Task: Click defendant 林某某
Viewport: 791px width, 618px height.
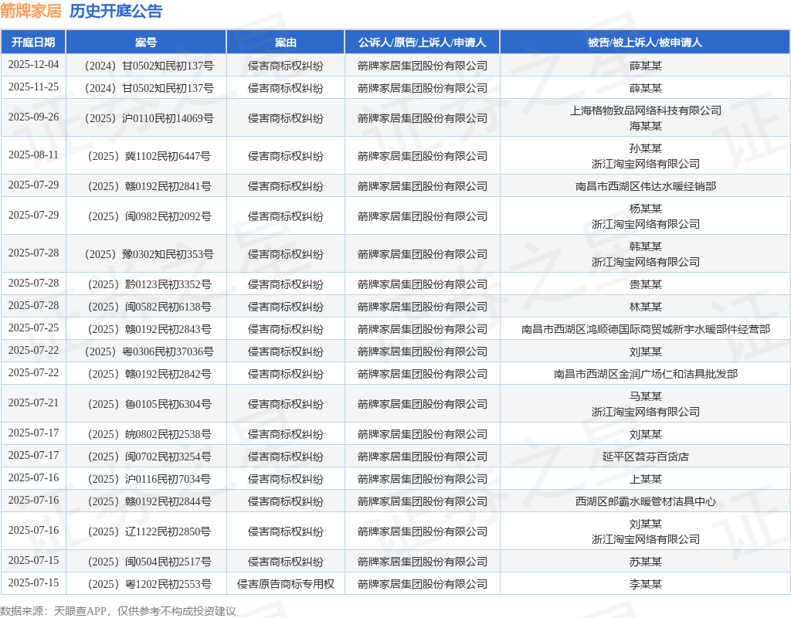Action: pyautogui.click(x=645, y=307)
